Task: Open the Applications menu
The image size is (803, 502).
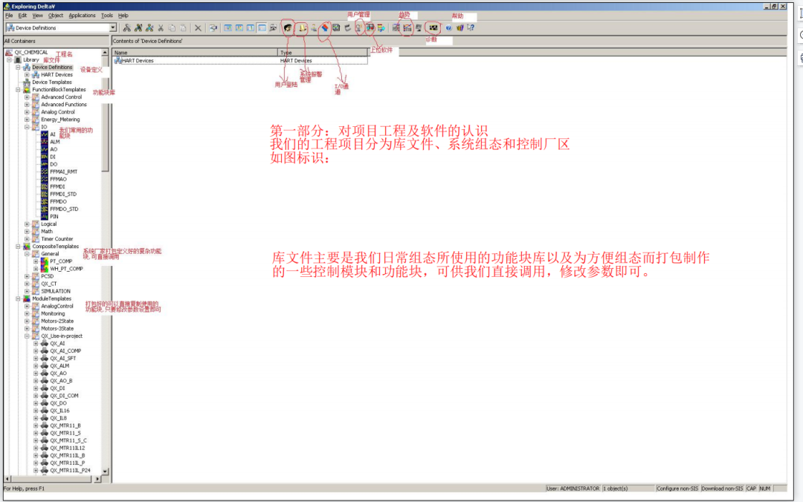Action: [82, 15]
